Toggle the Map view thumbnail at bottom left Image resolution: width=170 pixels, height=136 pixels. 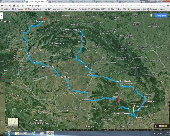pyautogui.click(x=13, y=123)
